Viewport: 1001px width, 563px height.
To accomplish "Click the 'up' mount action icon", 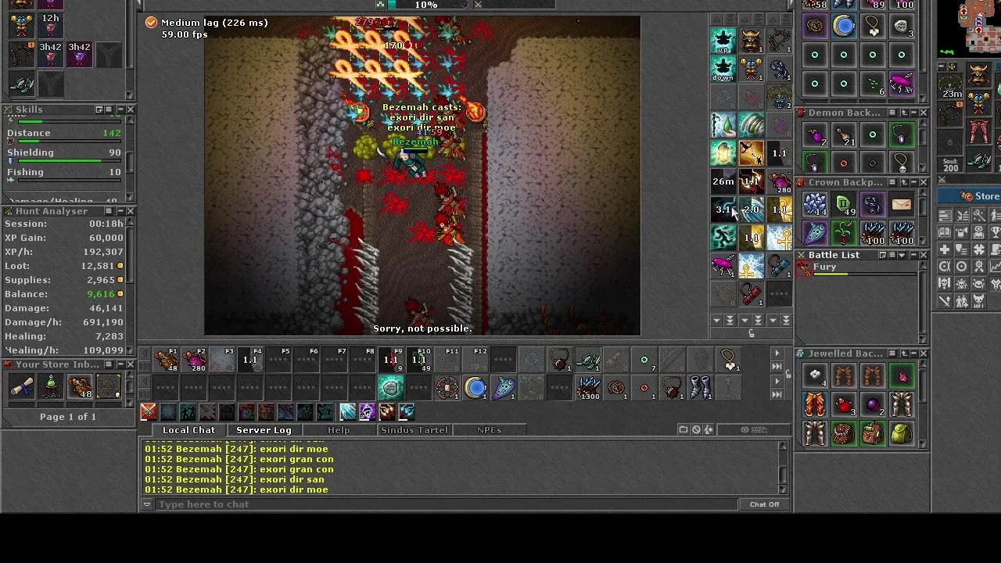I will (x=723, y=41).
